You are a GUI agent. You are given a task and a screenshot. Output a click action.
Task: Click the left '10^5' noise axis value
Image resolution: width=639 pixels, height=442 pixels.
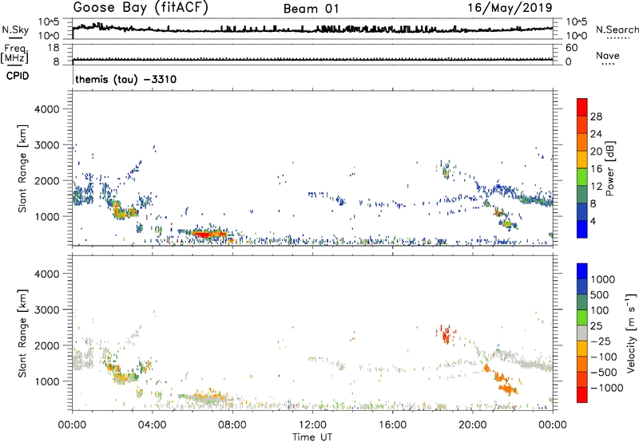click(x=49, y=22)
